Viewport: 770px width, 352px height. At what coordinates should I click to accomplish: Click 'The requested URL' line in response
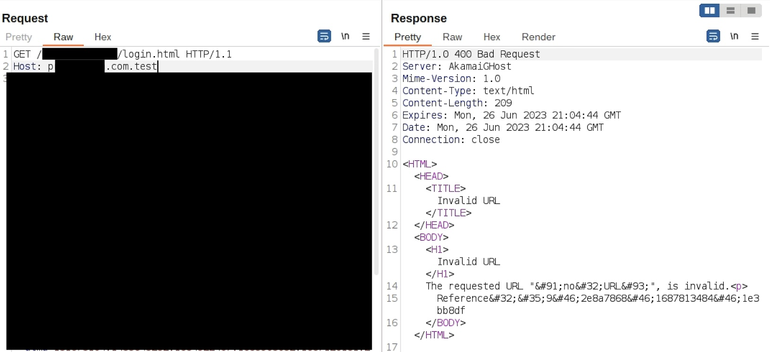click(586, 286)
